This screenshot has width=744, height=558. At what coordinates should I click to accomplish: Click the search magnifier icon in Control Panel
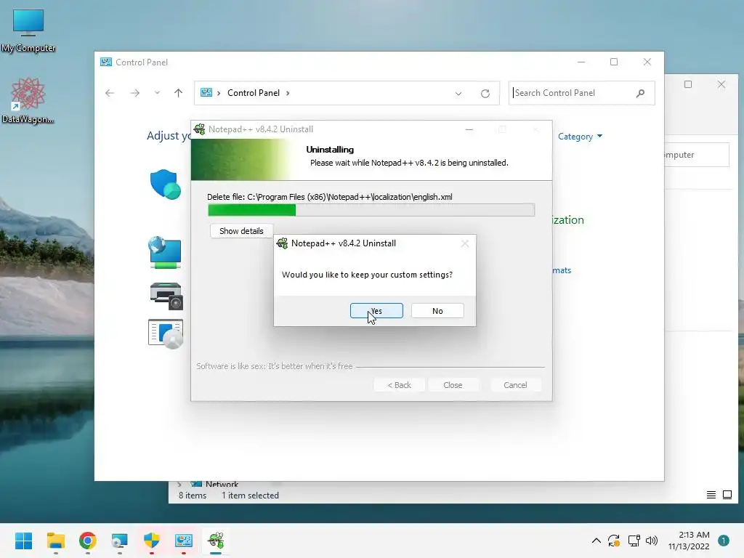[x=640, y=93]
